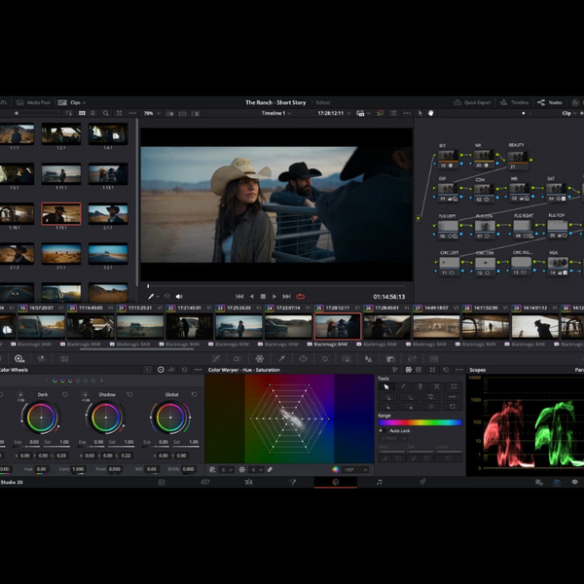This screenshot has width=584, height=584.
Task: Select timeline clip 23 thumbnail
Action: point(239,326)
